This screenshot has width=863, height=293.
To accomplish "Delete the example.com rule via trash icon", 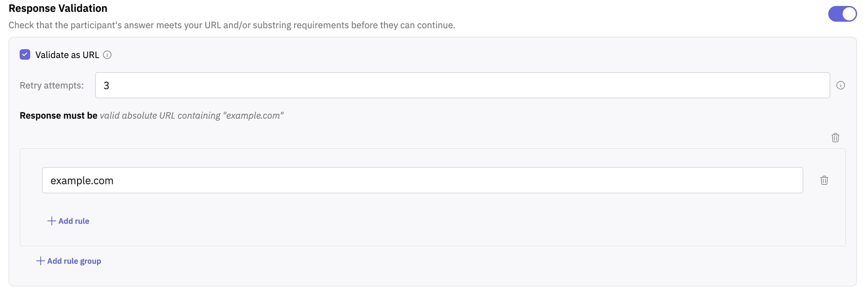I will click(x=824, y=181).
